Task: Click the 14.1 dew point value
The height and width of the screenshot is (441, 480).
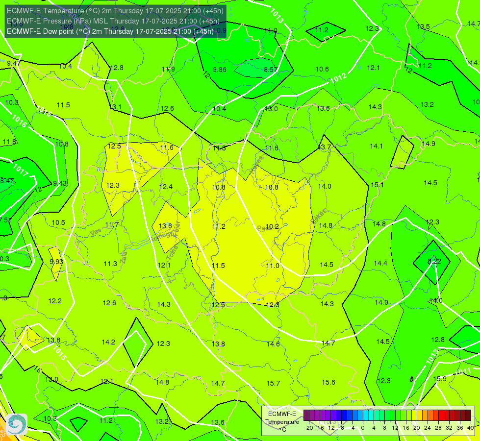Action: [x=376, y=147]
